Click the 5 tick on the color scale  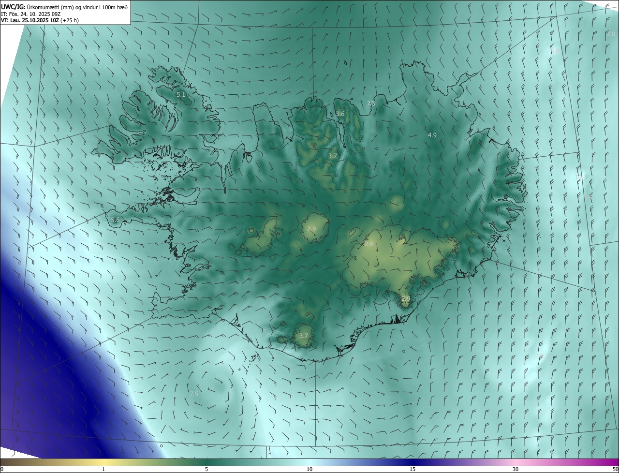coord(206,470)
